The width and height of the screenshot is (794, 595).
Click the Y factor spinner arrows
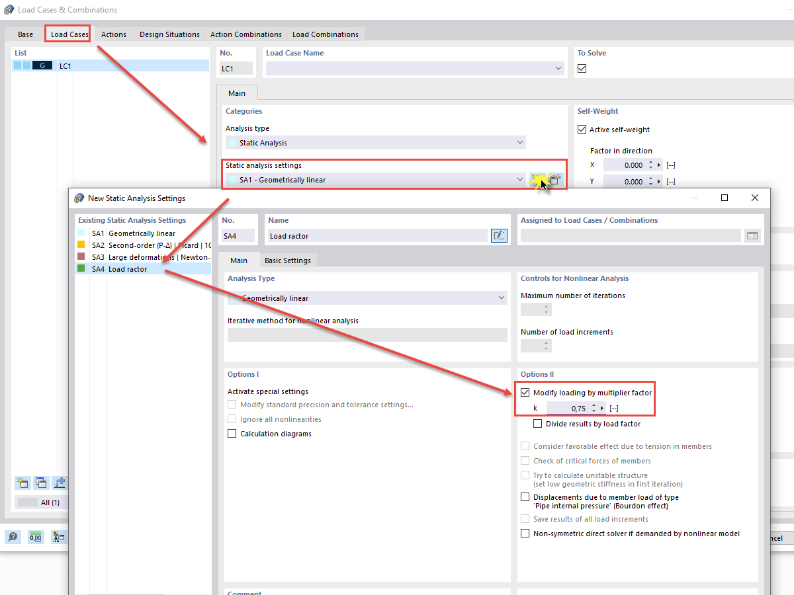coord(650,182)
